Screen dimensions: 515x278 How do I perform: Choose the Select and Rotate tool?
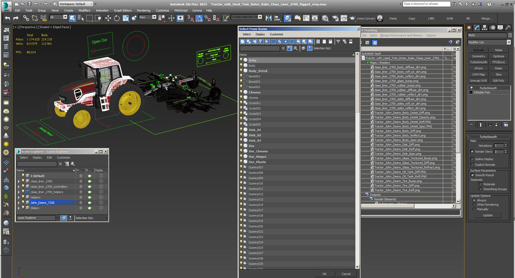click(x=117, y=18)
